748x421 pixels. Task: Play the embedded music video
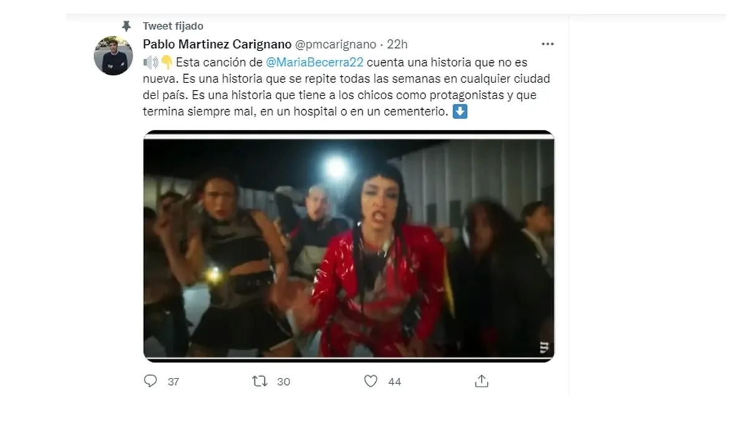pyautogui.click(x=348, y=246)
